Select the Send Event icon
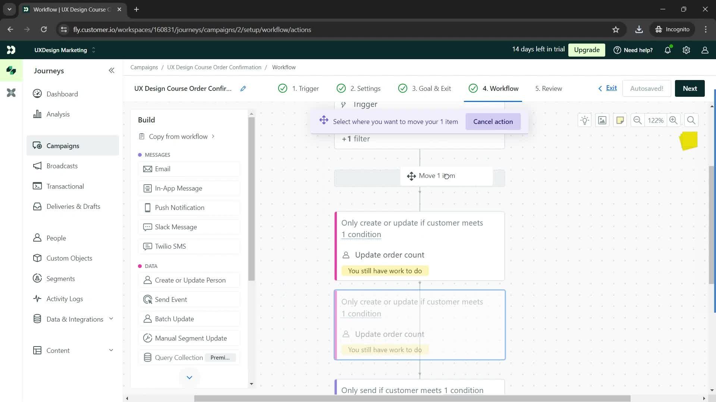 pyautogui.click(x=147, y=299)
